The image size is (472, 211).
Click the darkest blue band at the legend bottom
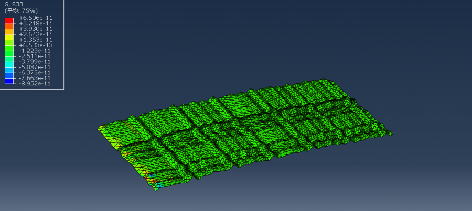tap(9, 81)
